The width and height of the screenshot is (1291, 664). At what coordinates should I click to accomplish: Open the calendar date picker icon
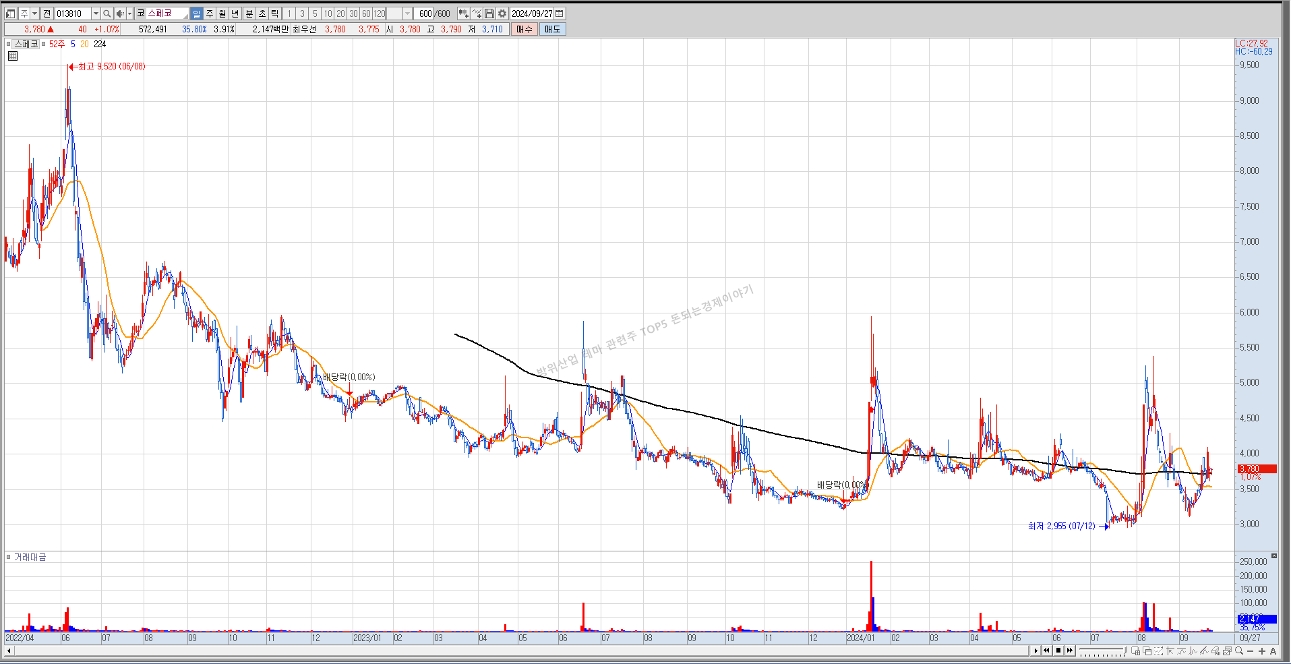[559, 13]
